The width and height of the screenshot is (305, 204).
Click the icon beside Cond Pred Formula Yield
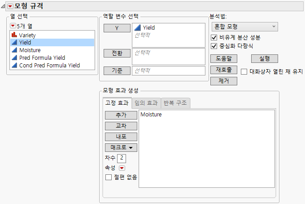[x=14, y=65]
